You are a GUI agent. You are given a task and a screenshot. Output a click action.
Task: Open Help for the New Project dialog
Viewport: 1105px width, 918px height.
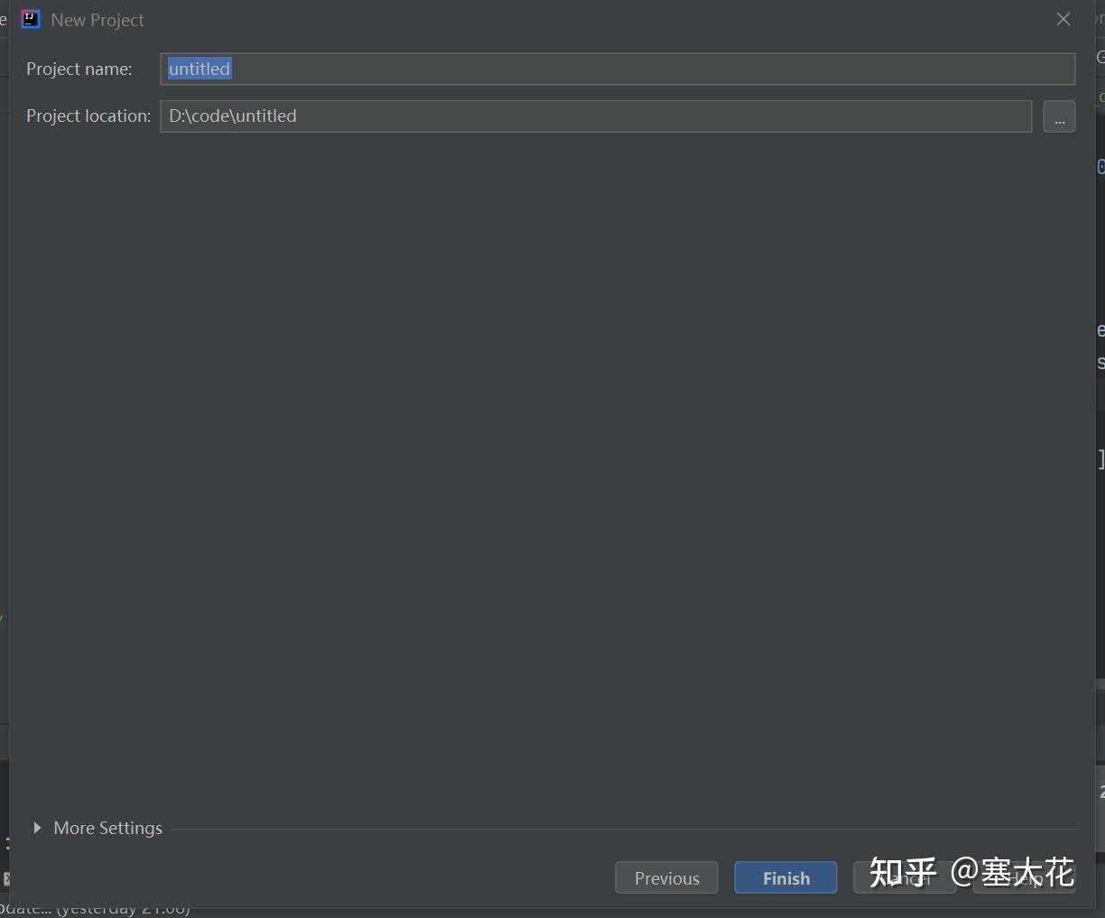[1025, 877]
